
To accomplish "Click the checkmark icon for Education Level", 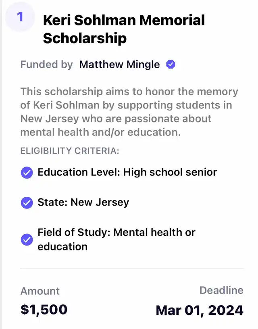I will [x=27, y=173].
